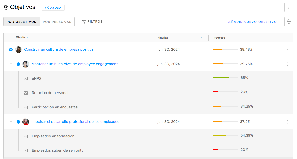Switch to the Por Personas tab
Viewport: 297px width, 159px height.
(57, 22)
